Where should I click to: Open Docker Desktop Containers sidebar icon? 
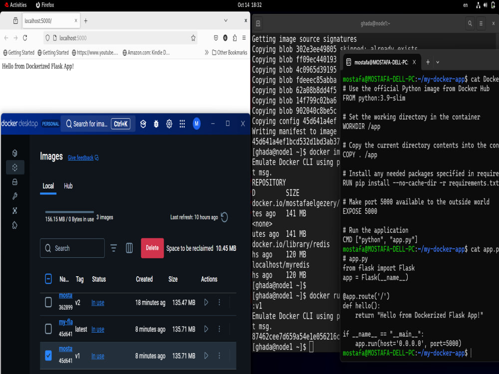coord(14,153)
